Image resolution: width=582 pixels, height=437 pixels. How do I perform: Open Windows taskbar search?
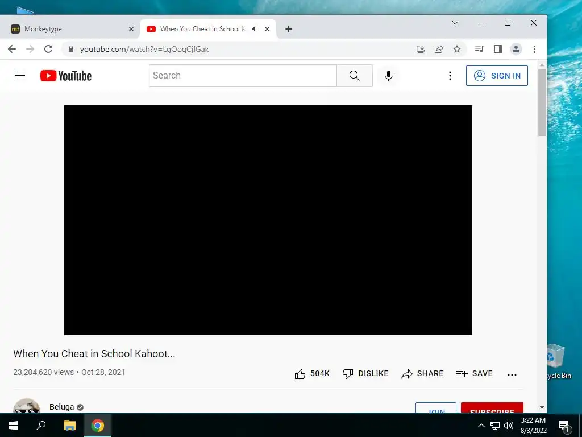pyautogui.click(x=41, y=426)
